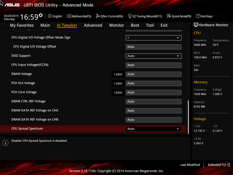Switch to the Boot tab

135,25
